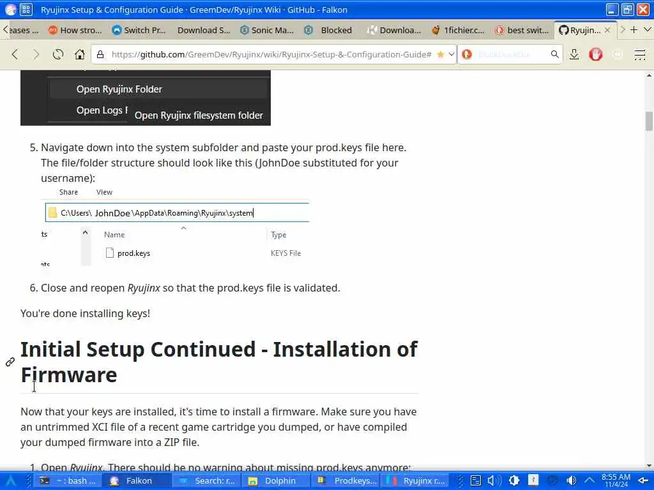Open the clipboard tray icon

[x=476, y=481]
